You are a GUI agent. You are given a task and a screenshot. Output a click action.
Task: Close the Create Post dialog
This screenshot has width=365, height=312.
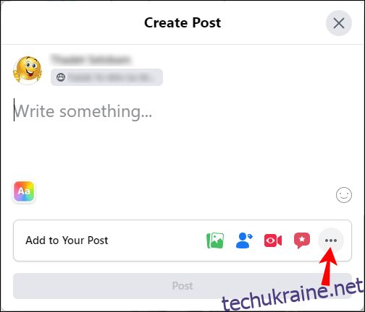pyautogui.click(x=339, y=23)
